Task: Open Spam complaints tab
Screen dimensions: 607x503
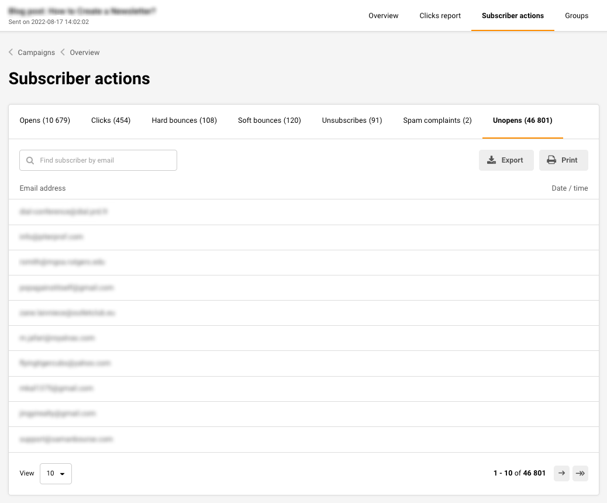Action: tap(437, 120)
